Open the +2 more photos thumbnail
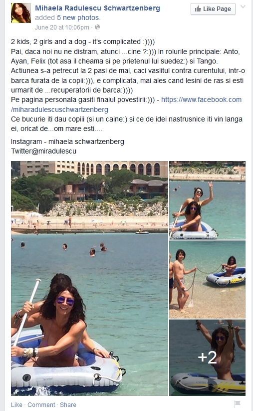The height and width of the screenshot is (411, 253). [207, 357]
